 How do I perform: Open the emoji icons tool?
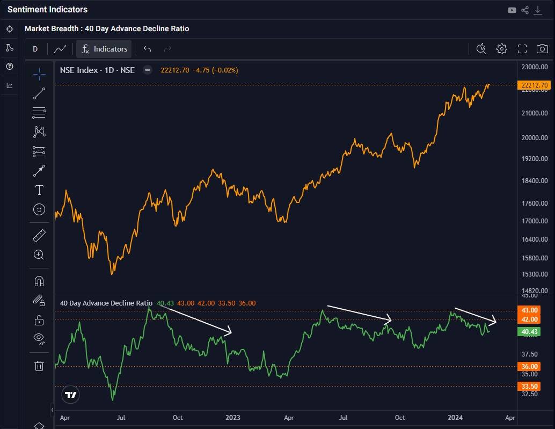(x=39, y=209)
